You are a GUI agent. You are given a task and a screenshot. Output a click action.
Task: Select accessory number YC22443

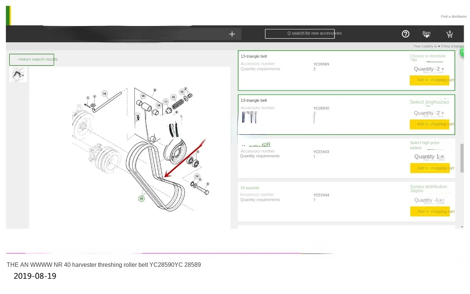[x=321, y=152]
